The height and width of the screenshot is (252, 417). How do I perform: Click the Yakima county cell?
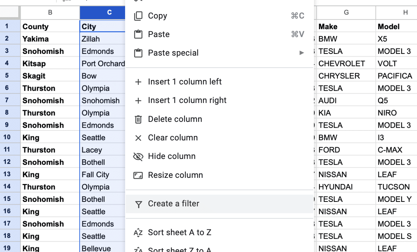pos(50,39)
